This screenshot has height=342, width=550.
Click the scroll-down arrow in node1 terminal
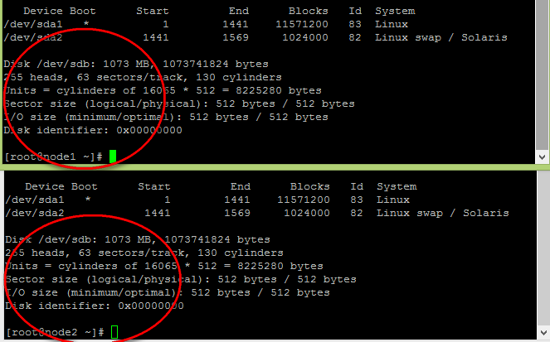click(x=543, y=156)
